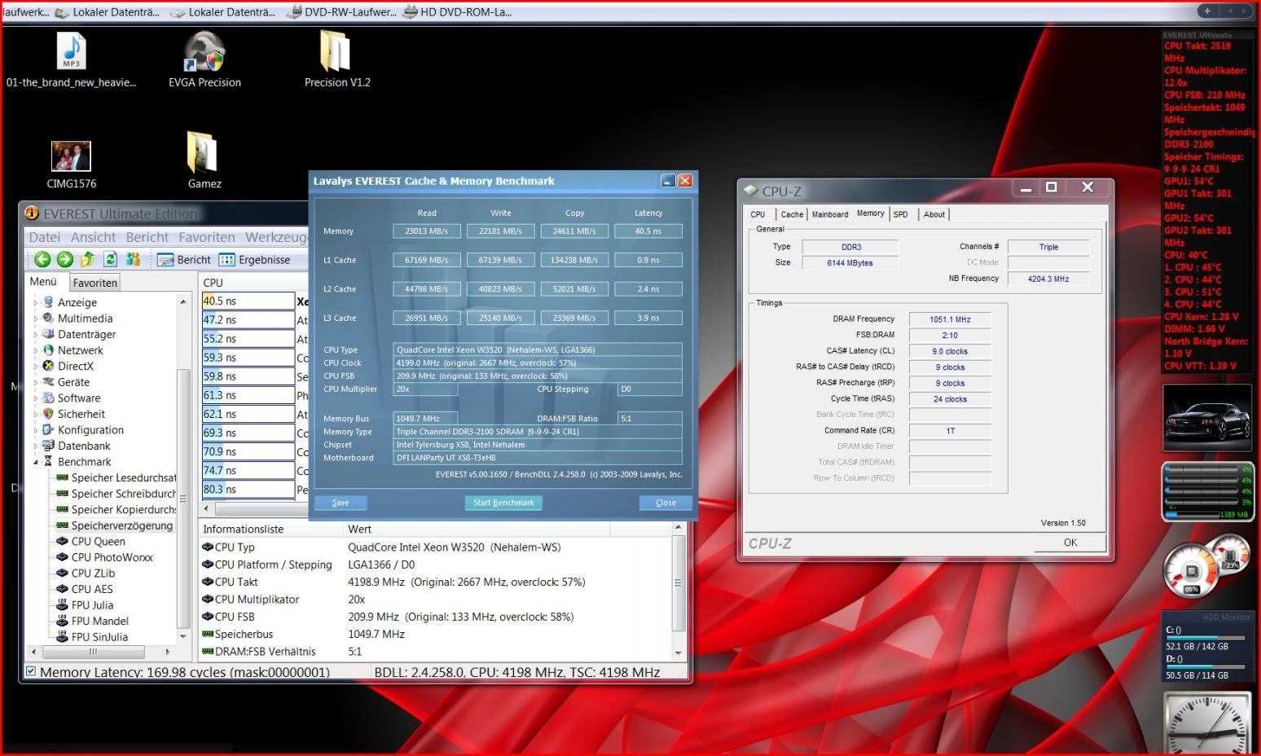The height and width of the screenshot is (756, 1261).
Task: Open the EVGA Precision desktop shortcut
Action: click(x=204, y=59)
